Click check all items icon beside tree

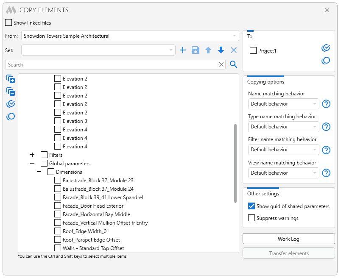[11, 104]
